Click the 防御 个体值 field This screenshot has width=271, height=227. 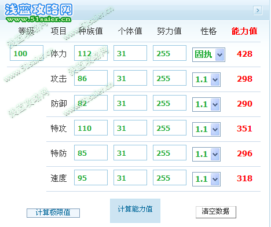click(x=130, y=103)
